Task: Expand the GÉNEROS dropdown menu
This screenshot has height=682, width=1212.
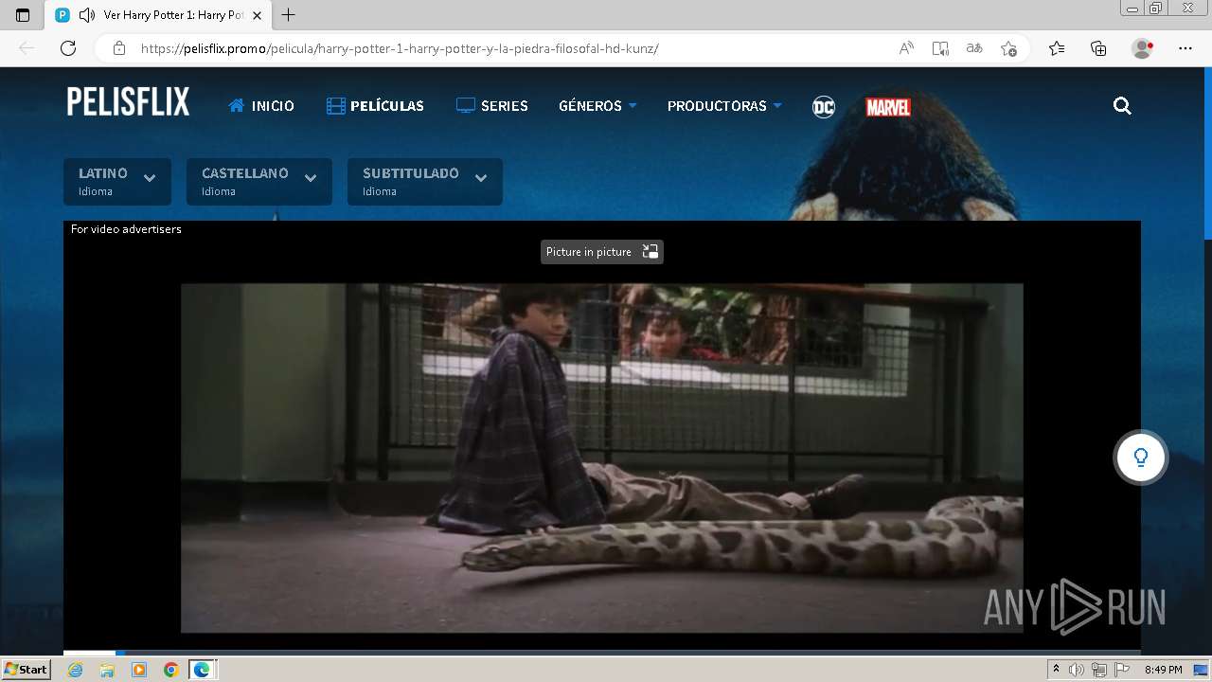Action: point(597,106)
